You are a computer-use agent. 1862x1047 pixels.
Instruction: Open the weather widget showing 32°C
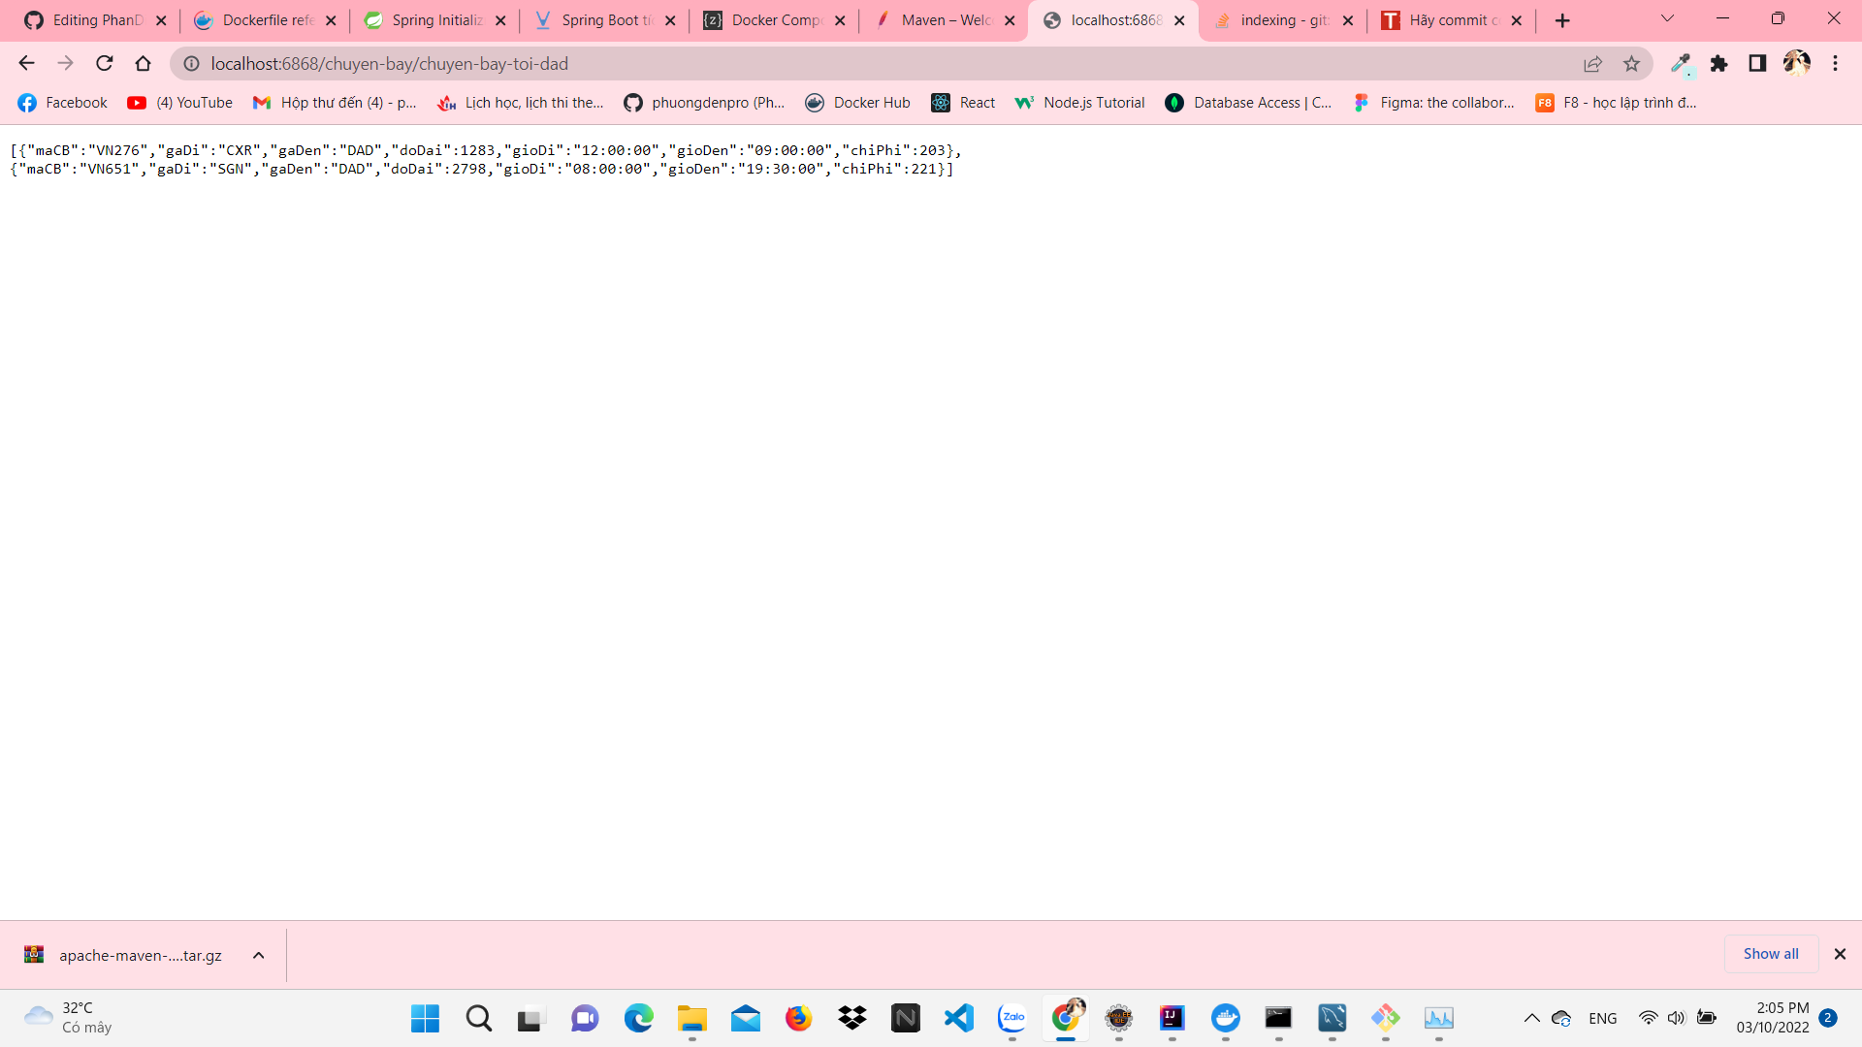click(68, 1018)
